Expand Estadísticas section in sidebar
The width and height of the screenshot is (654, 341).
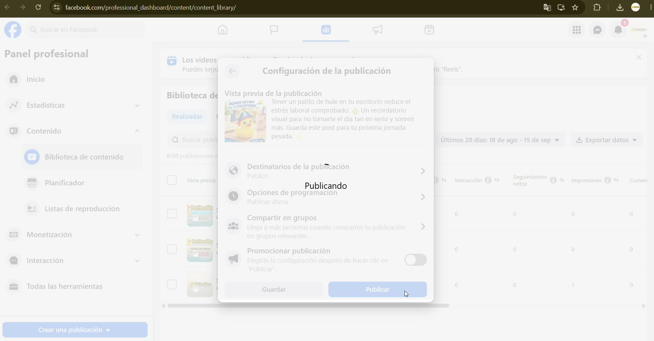pos(137,105)
